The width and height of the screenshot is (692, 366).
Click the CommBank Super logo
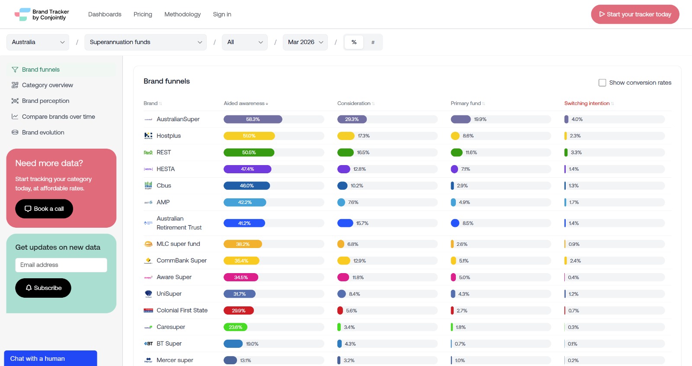pyautogui.click(x=148, y=261)
